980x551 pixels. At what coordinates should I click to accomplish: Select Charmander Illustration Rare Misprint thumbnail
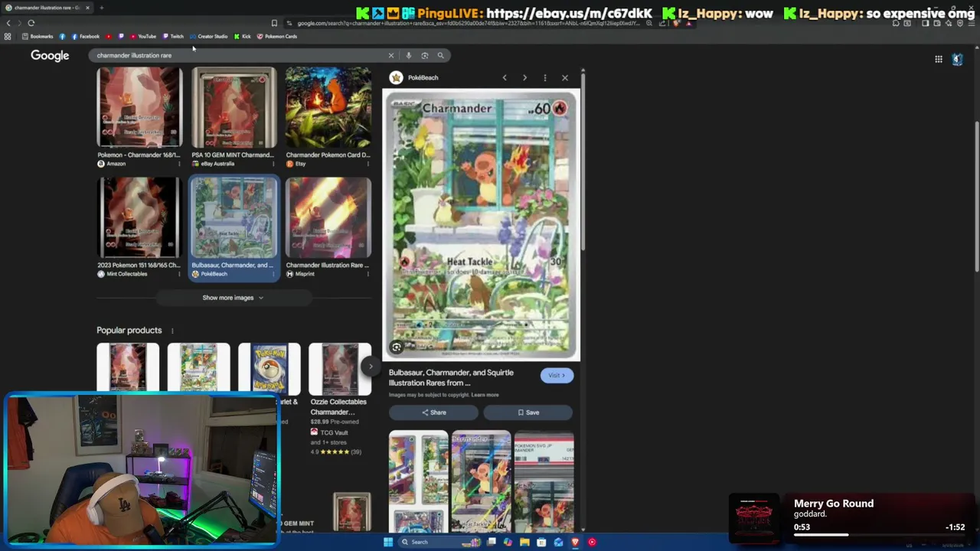328,217
